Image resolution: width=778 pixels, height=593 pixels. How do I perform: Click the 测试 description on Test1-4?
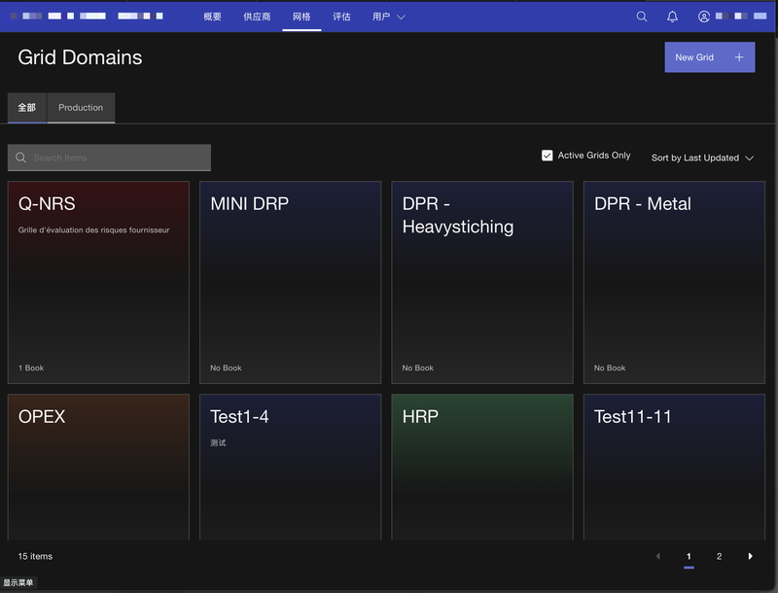218,442
